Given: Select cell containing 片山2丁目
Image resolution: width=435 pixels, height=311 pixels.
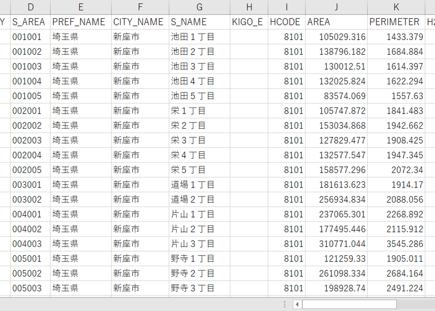Looking at the screenshot, I should coord(200,229).
